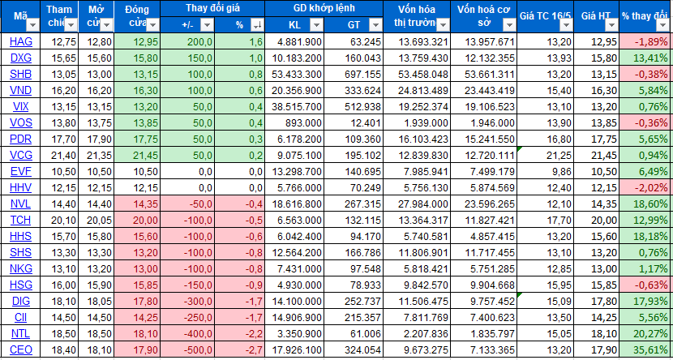Open the PDR stock link
673x360 pixels.
(x=21, y=139)
